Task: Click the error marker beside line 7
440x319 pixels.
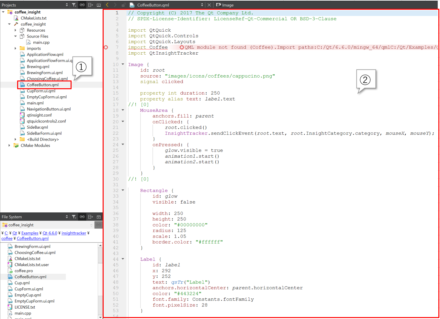Action: (x=106, y=48)
